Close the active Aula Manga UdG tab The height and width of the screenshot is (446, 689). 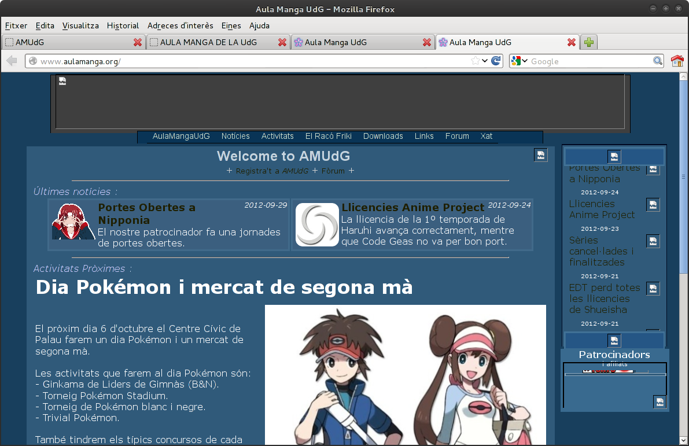tap(571, 42)
